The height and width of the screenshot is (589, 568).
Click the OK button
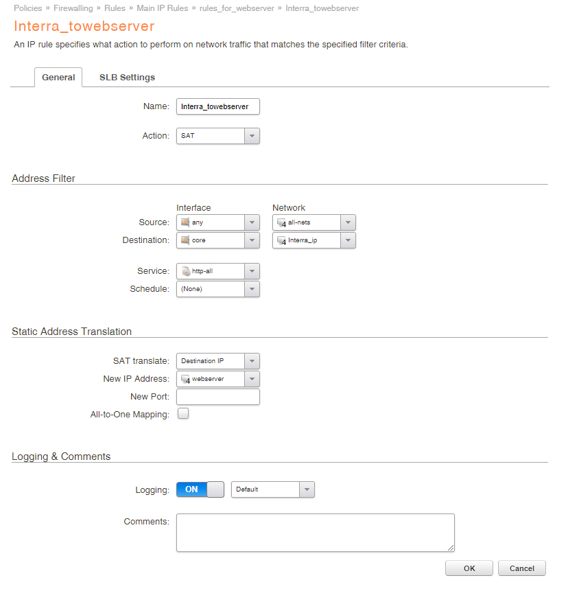pos(469,568)
